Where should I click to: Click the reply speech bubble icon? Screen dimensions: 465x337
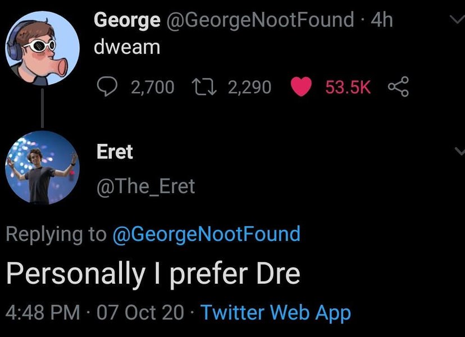106,86
